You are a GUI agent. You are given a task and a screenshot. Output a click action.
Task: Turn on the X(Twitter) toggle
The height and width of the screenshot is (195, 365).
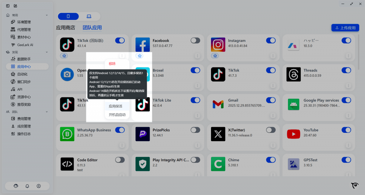271,130
